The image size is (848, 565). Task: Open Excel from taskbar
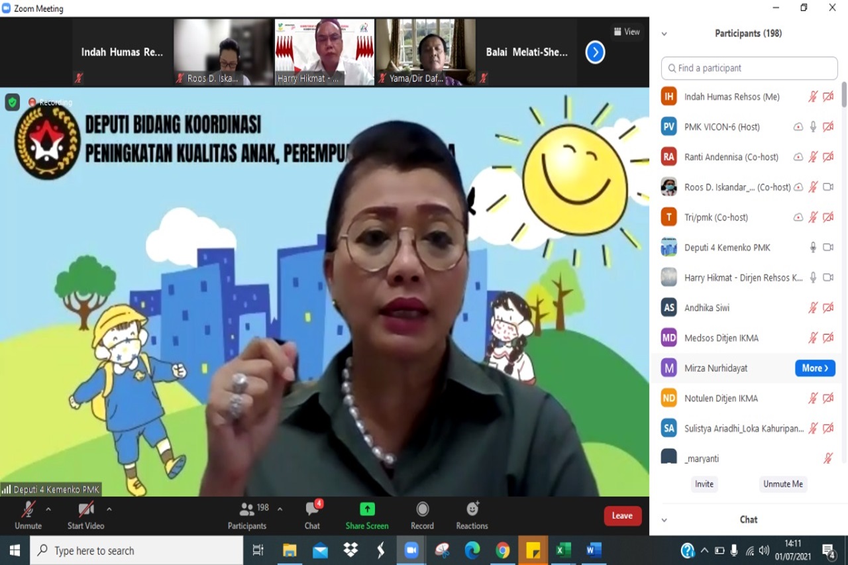[563, 550]
